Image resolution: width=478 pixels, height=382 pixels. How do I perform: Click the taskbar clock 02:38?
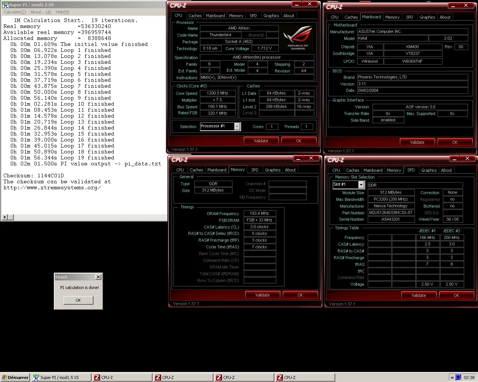click(x=469, y=378)
